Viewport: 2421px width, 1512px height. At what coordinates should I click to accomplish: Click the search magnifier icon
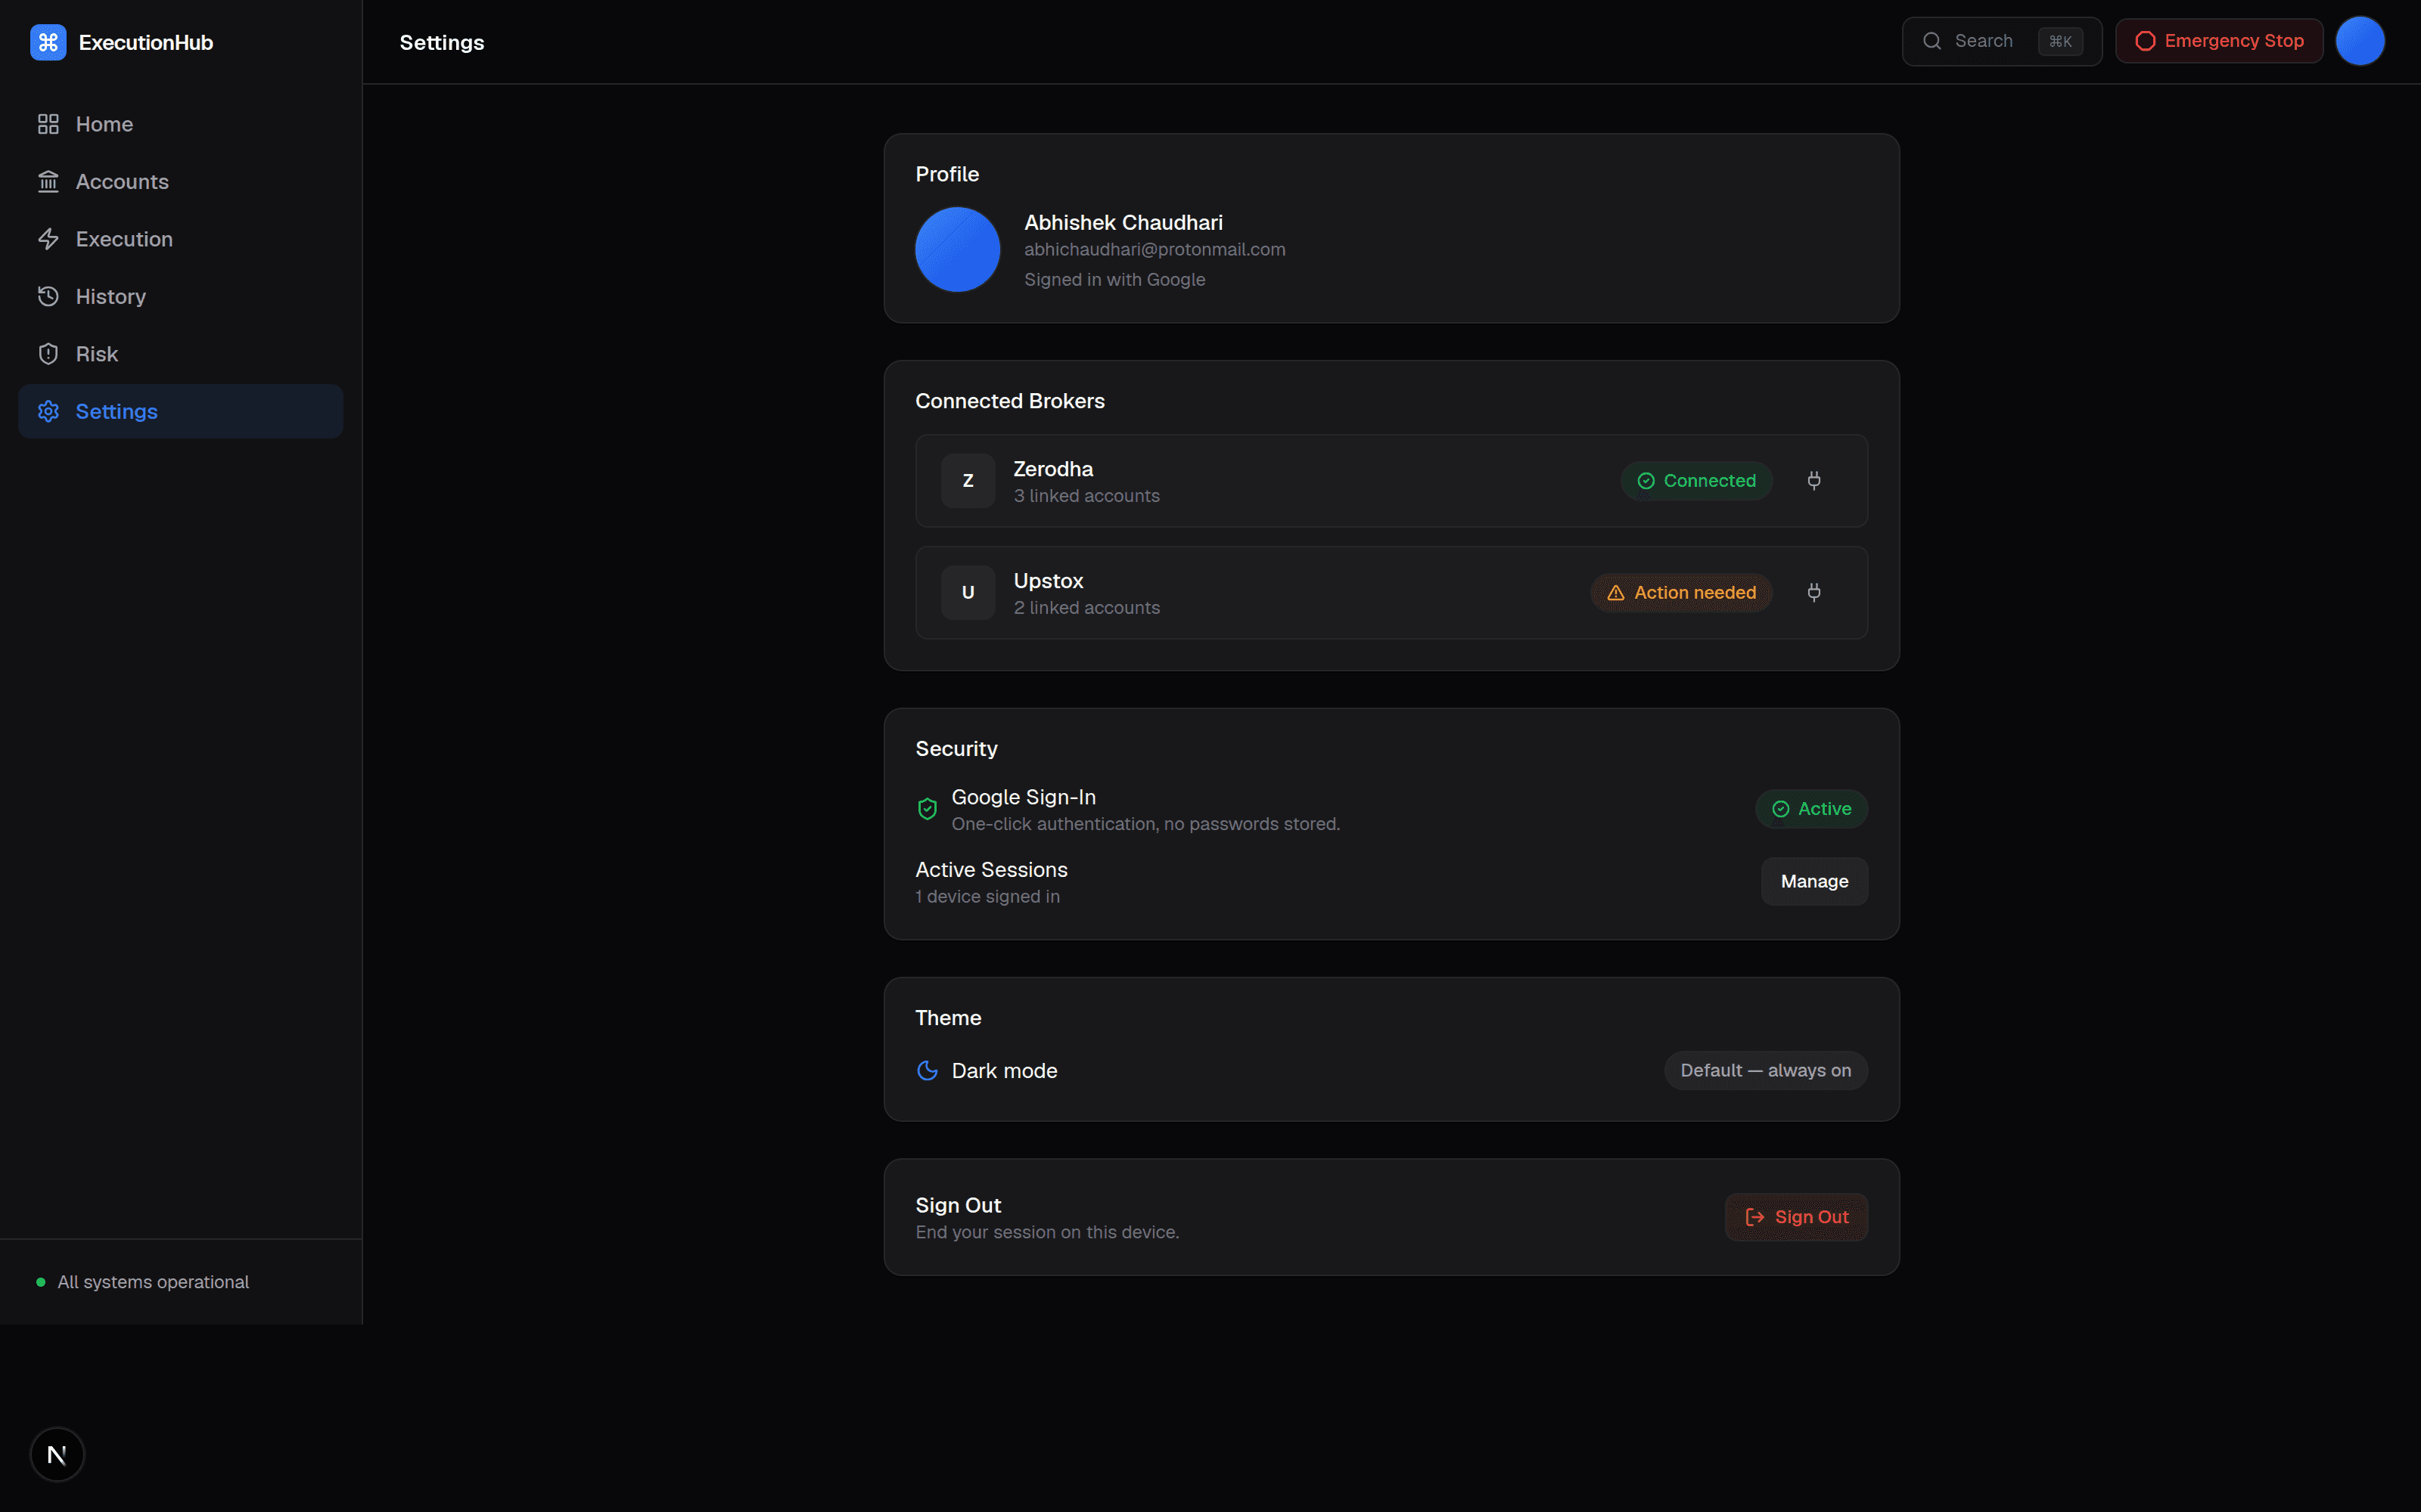coord(1932,41)
